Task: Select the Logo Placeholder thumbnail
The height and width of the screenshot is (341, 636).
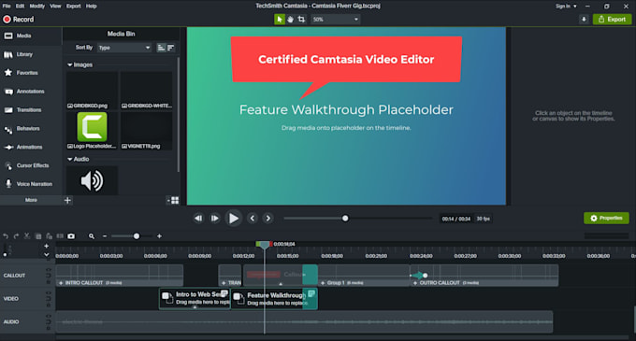Action: coord(92,131)
